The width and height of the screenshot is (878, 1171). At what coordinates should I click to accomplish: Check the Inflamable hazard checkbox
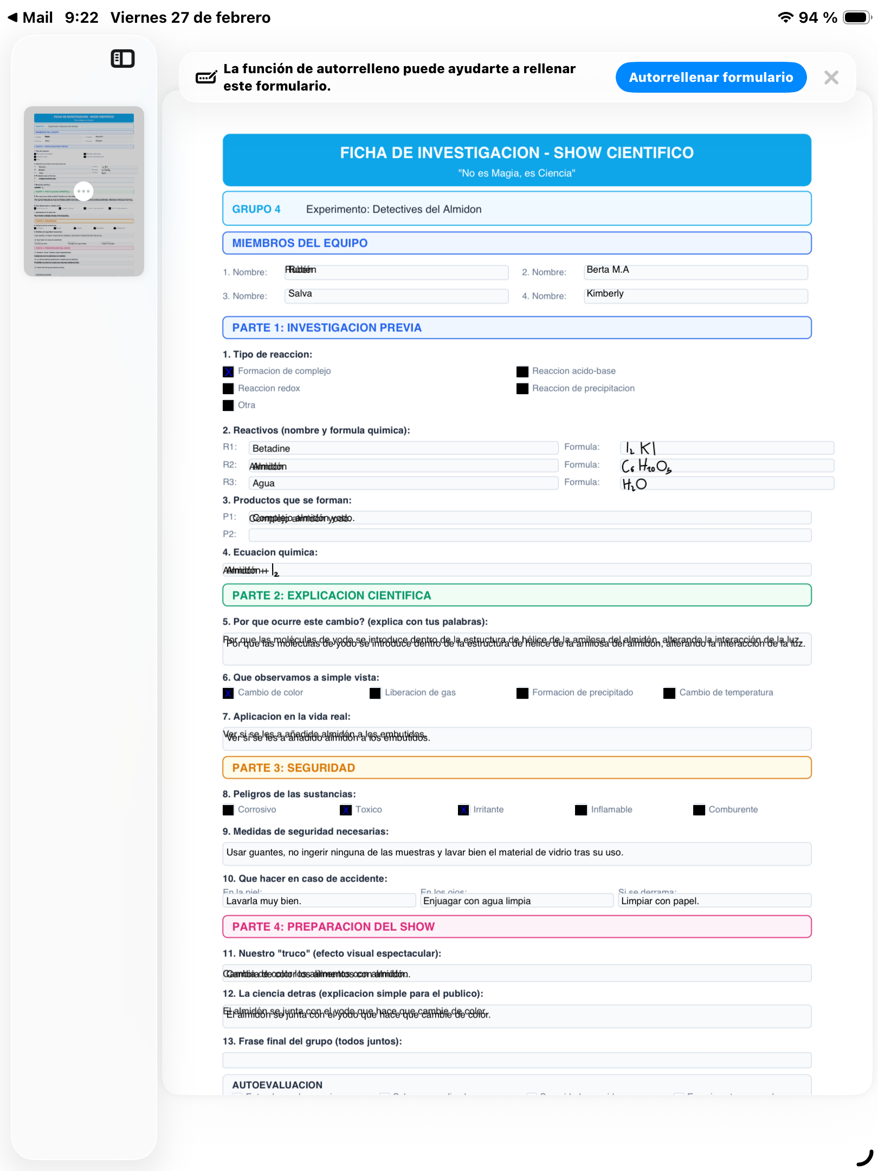(581, 810)
